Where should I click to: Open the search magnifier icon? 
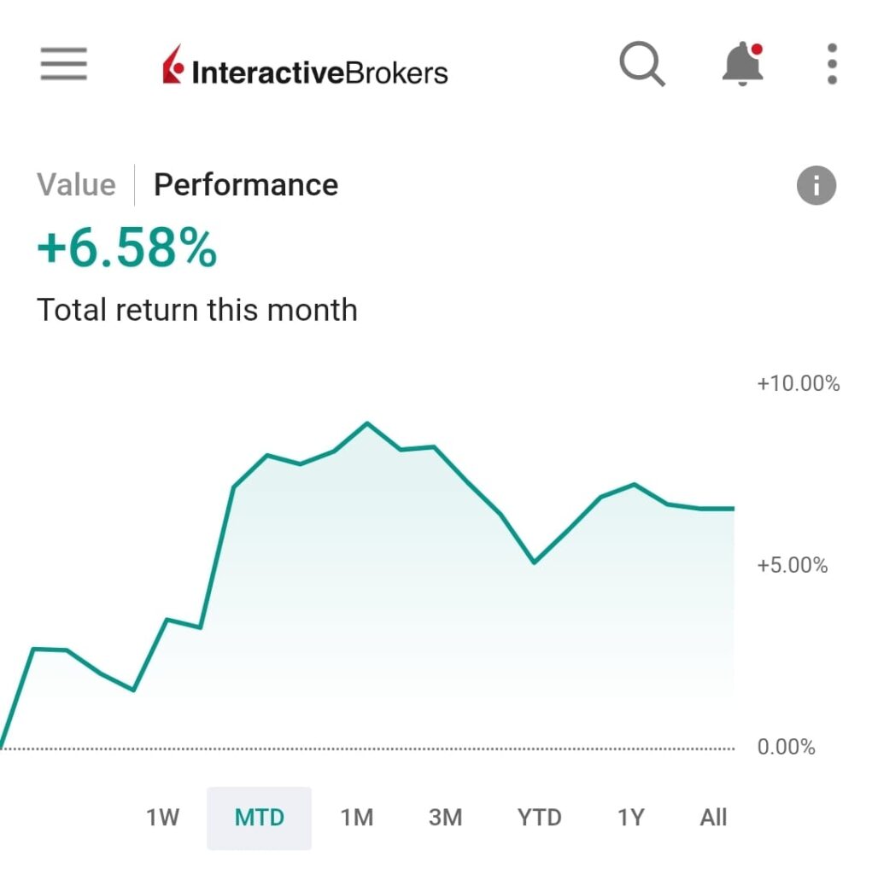pos(641,64)
